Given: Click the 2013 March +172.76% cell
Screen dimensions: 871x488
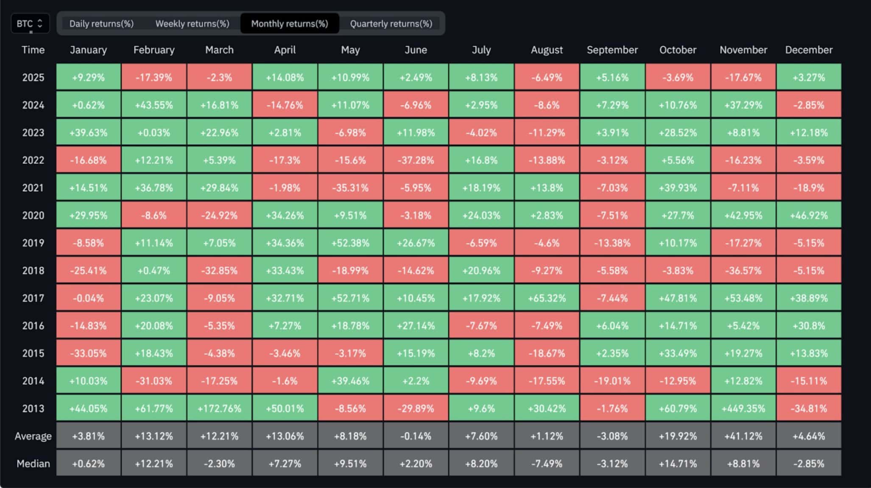Looking at the screenshot, I should pyautogui.click(x=219, y=408).
